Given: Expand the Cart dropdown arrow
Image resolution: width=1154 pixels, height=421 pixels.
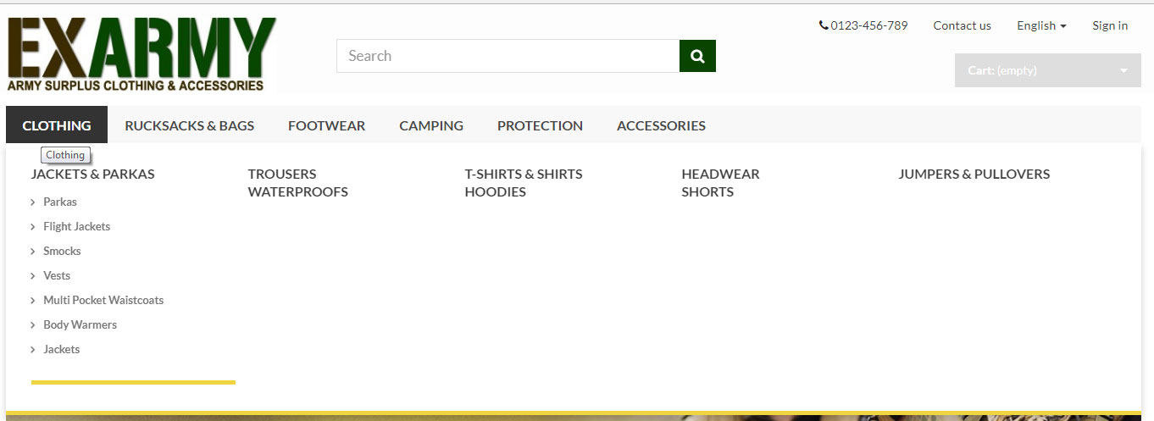Looking at the screenshot, I should click(1123, 70).
